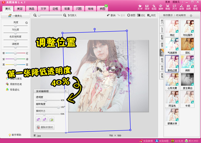Image resolution: width=201 pixels, height=143 pixels.
Task: Select the 涂鸦 doodle tool
Action: (x=182, y=7)
